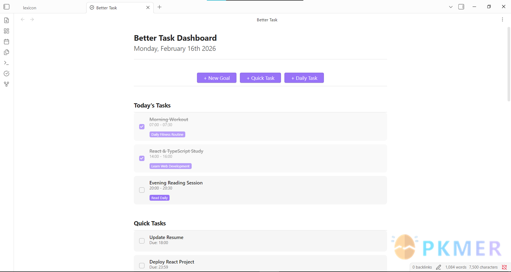Open the stacked-pages template icon in the ribbon
Image resolution: width=511 pixels, height=272 pixels.
tap(7, 52)
